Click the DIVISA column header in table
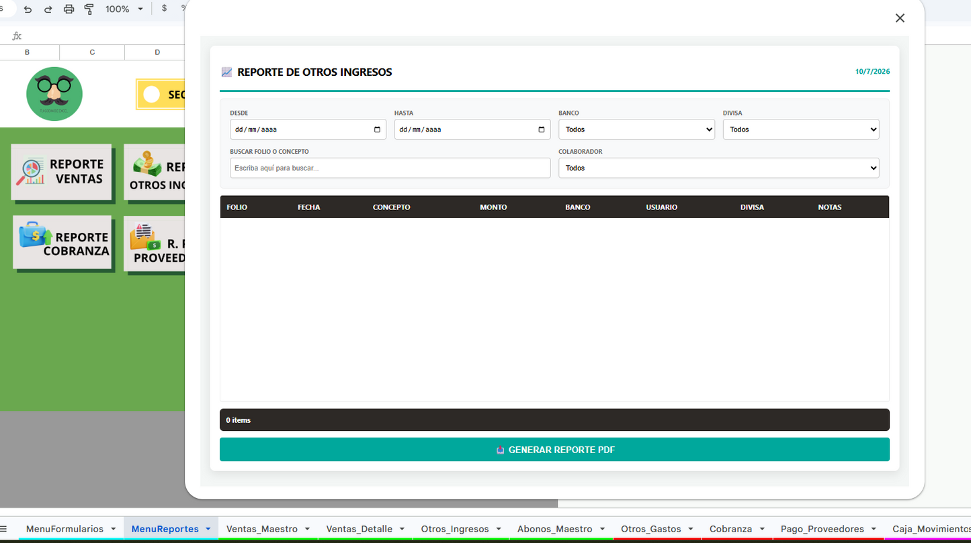 tap(752, 207)
